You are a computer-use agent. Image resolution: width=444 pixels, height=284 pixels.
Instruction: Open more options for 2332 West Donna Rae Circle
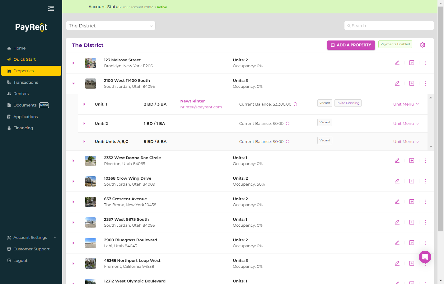click(x=426, y=161)
